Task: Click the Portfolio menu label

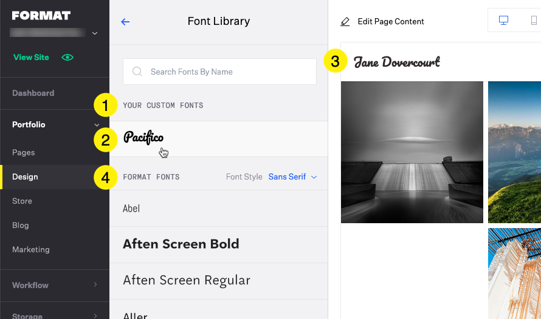Action: (x=29, y=124)
